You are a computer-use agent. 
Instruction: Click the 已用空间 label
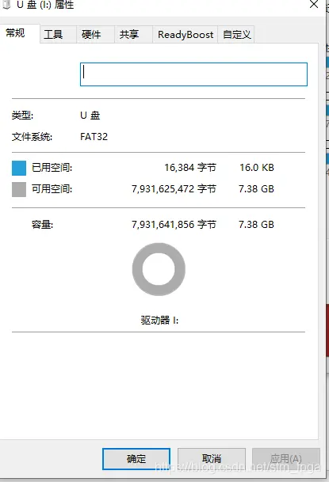point(52,168)
